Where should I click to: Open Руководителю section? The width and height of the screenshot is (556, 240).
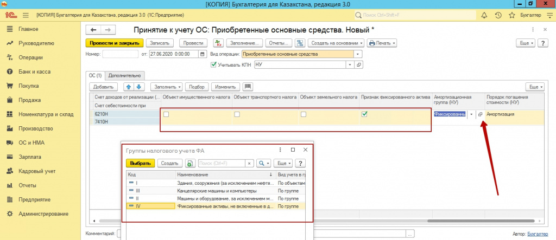coord(36,43)
